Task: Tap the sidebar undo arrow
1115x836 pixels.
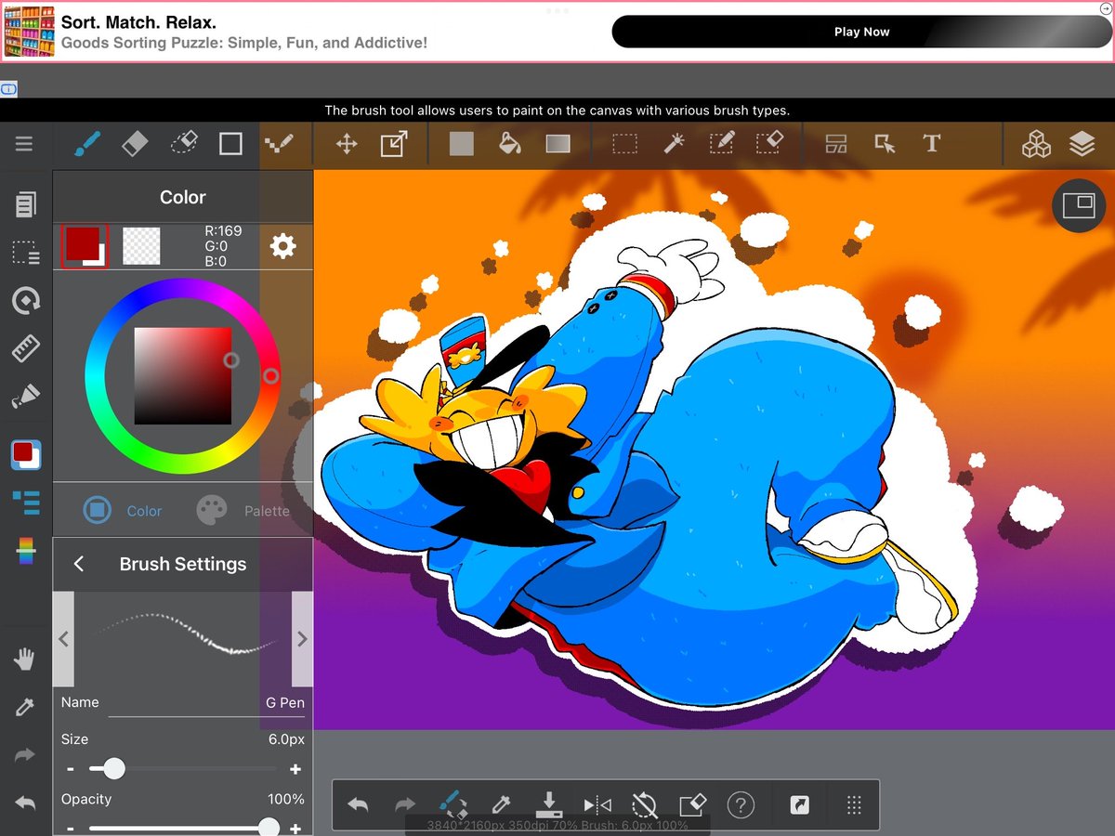Action: [25, 803]
